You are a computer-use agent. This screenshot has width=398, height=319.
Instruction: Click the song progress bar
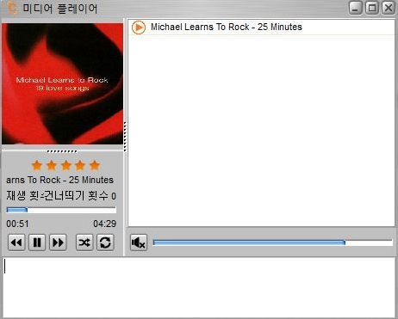[61, 210]
